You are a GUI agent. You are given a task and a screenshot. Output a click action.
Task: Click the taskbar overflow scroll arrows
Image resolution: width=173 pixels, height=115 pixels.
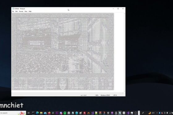click(x=139, y=113)
